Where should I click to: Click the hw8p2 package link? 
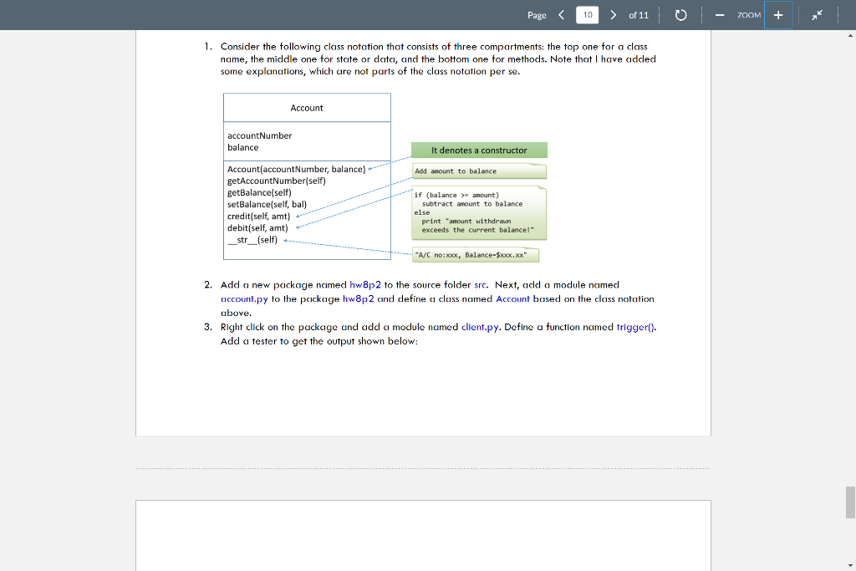[x=366, y=284]
